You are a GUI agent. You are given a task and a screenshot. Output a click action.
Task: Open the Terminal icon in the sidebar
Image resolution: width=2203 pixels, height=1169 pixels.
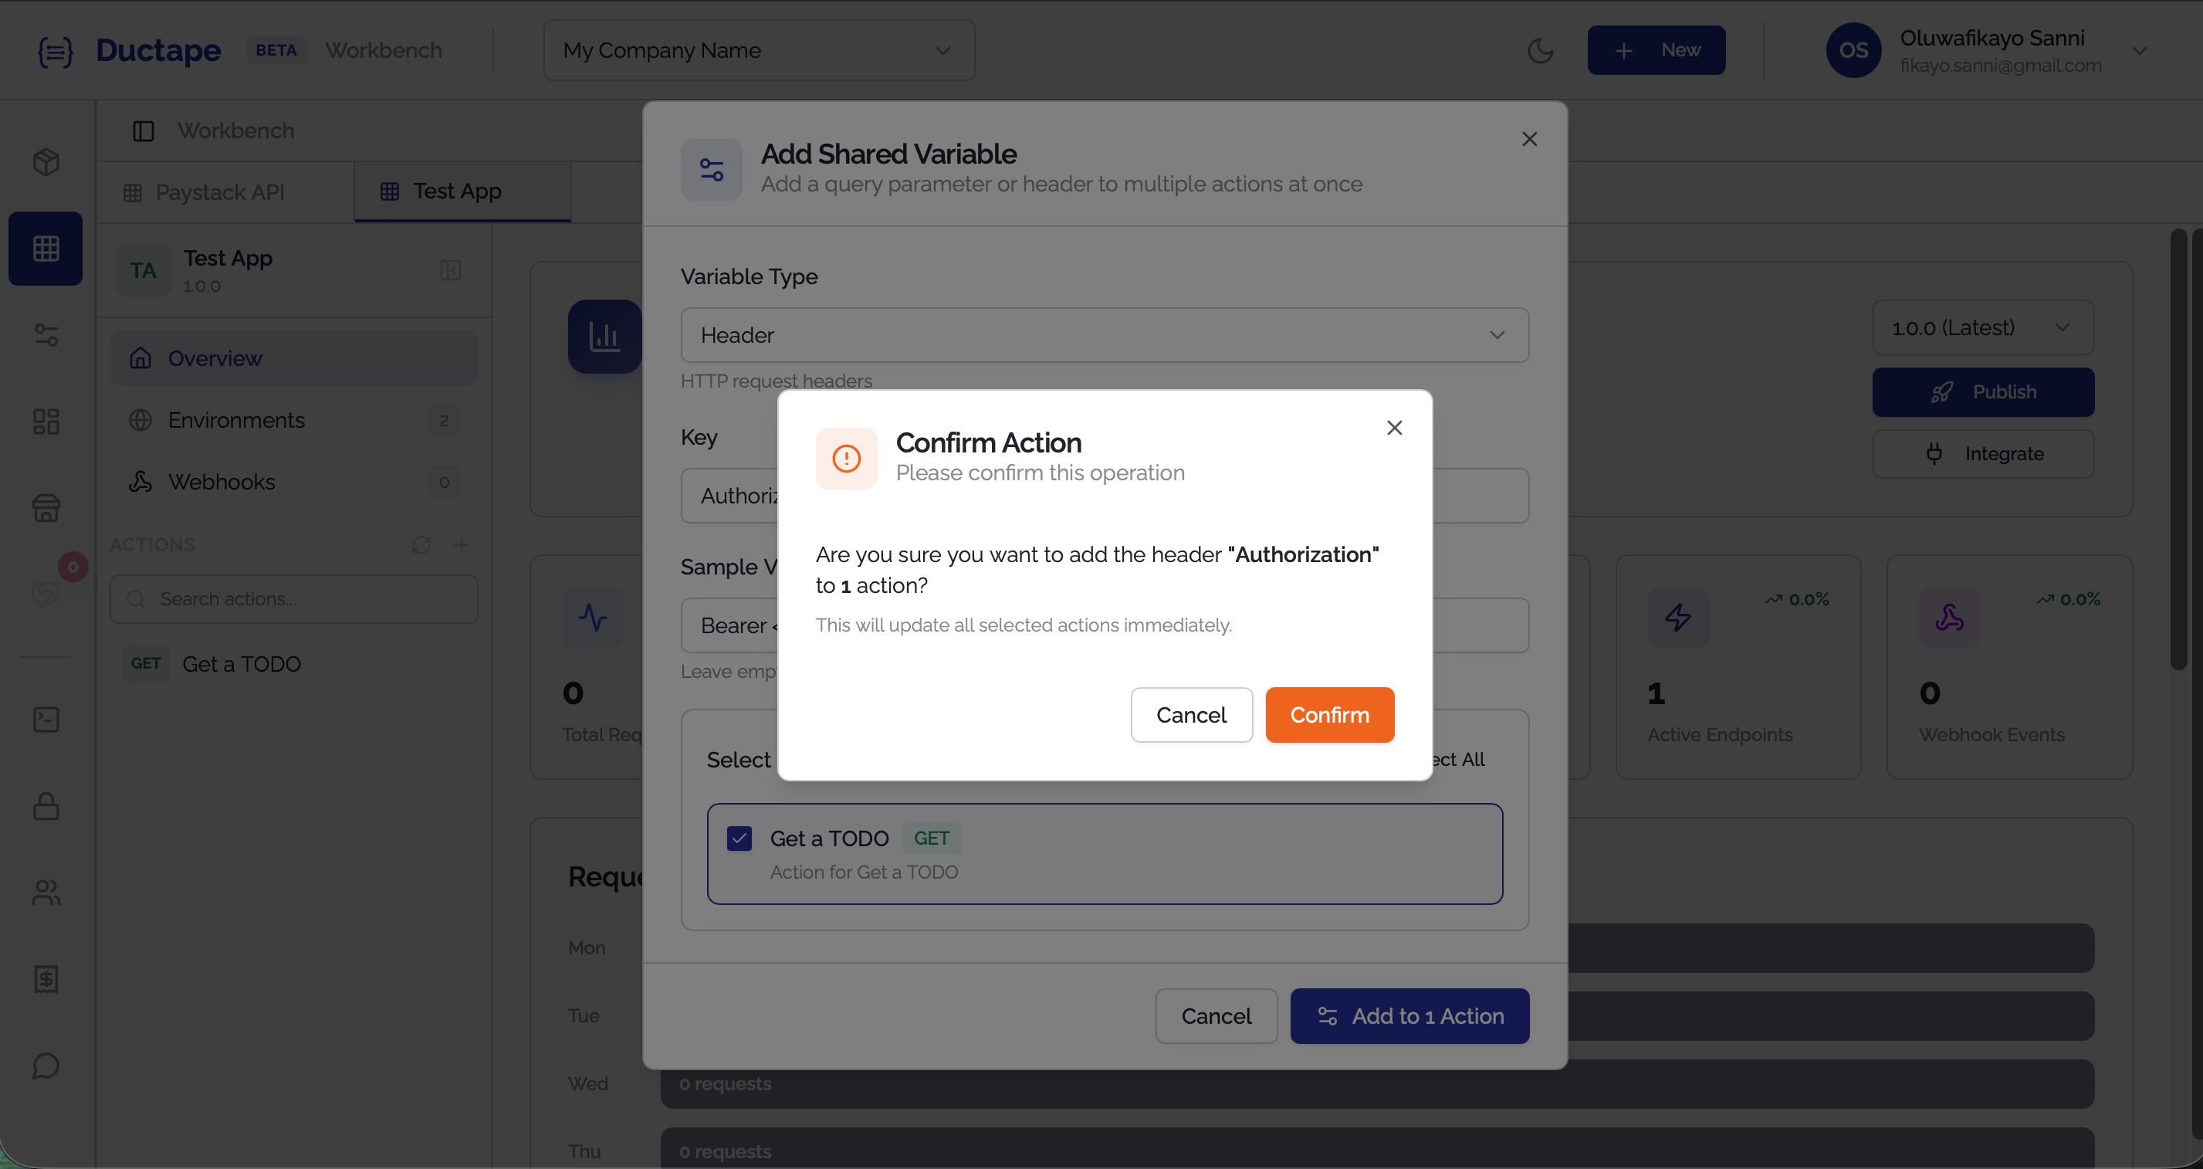(46, 719)
